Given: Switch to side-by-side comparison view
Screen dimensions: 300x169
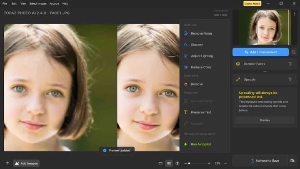Looking at the screenshot, I should coord(169,163).
